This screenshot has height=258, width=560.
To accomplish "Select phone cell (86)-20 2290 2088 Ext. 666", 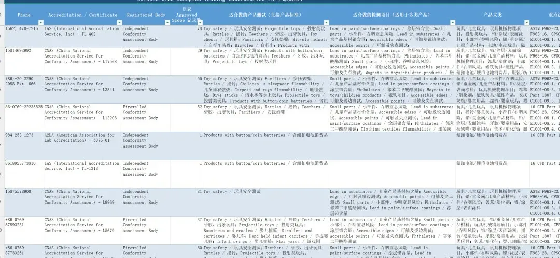I will (24, 89).
